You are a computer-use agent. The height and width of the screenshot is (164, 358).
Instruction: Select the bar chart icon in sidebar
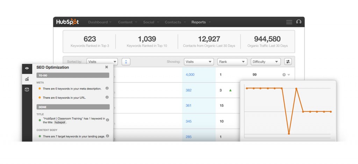[27, 79]
